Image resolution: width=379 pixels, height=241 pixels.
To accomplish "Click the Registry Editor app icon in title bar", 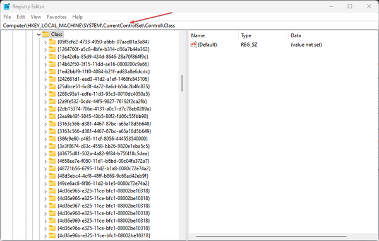I will pos(6,6).
